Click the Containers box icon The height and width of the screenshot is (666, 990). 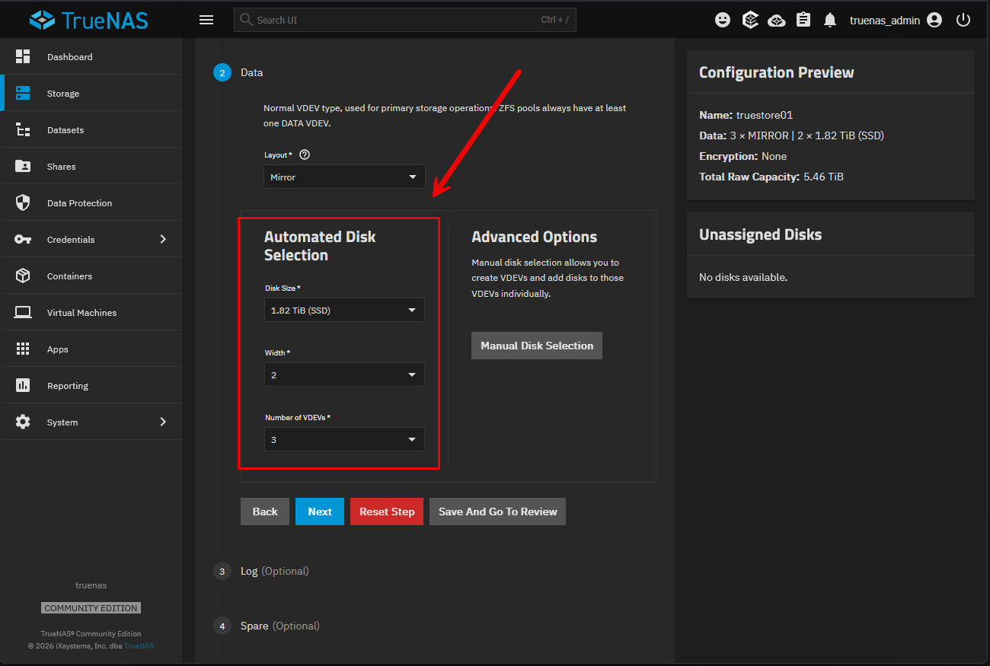pos(23,276)
